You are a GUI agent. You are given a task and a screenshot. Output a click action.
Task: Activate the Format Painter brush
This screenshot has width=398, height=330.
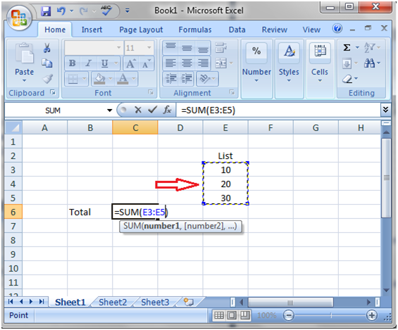click(48, 79)
